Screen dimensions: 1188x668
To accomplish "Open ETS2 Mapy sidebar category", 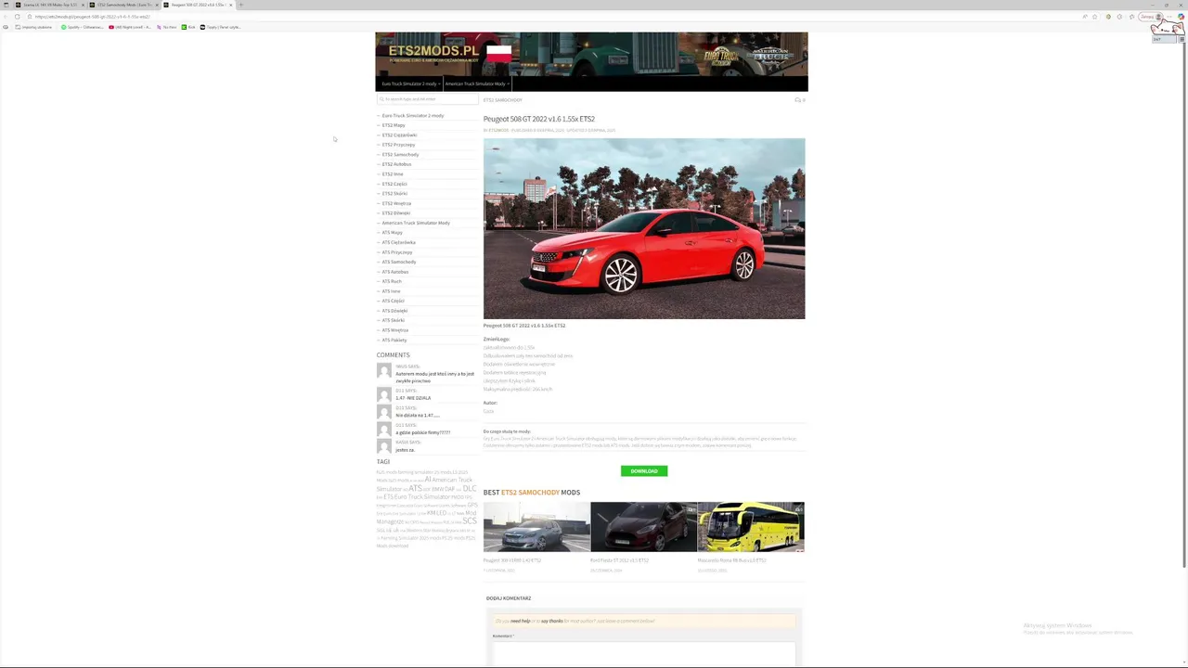I will (394, 125).
